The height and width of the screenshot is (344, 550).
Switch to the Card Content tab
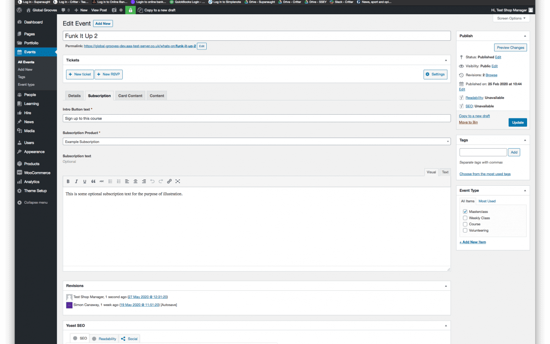[x=130, y=95]
